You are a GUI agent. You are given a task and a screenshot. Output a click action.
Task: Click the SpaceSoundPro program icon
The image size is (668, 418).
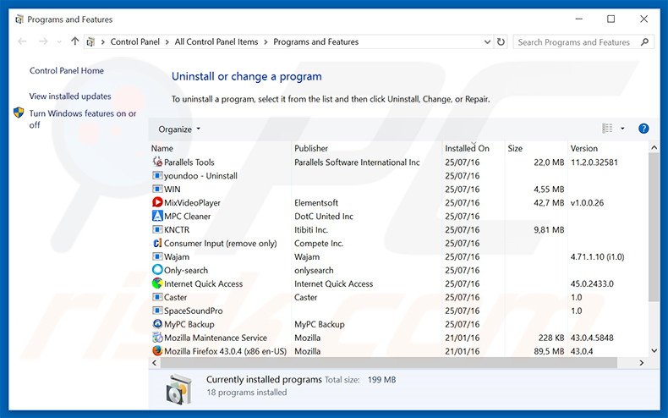157,311
